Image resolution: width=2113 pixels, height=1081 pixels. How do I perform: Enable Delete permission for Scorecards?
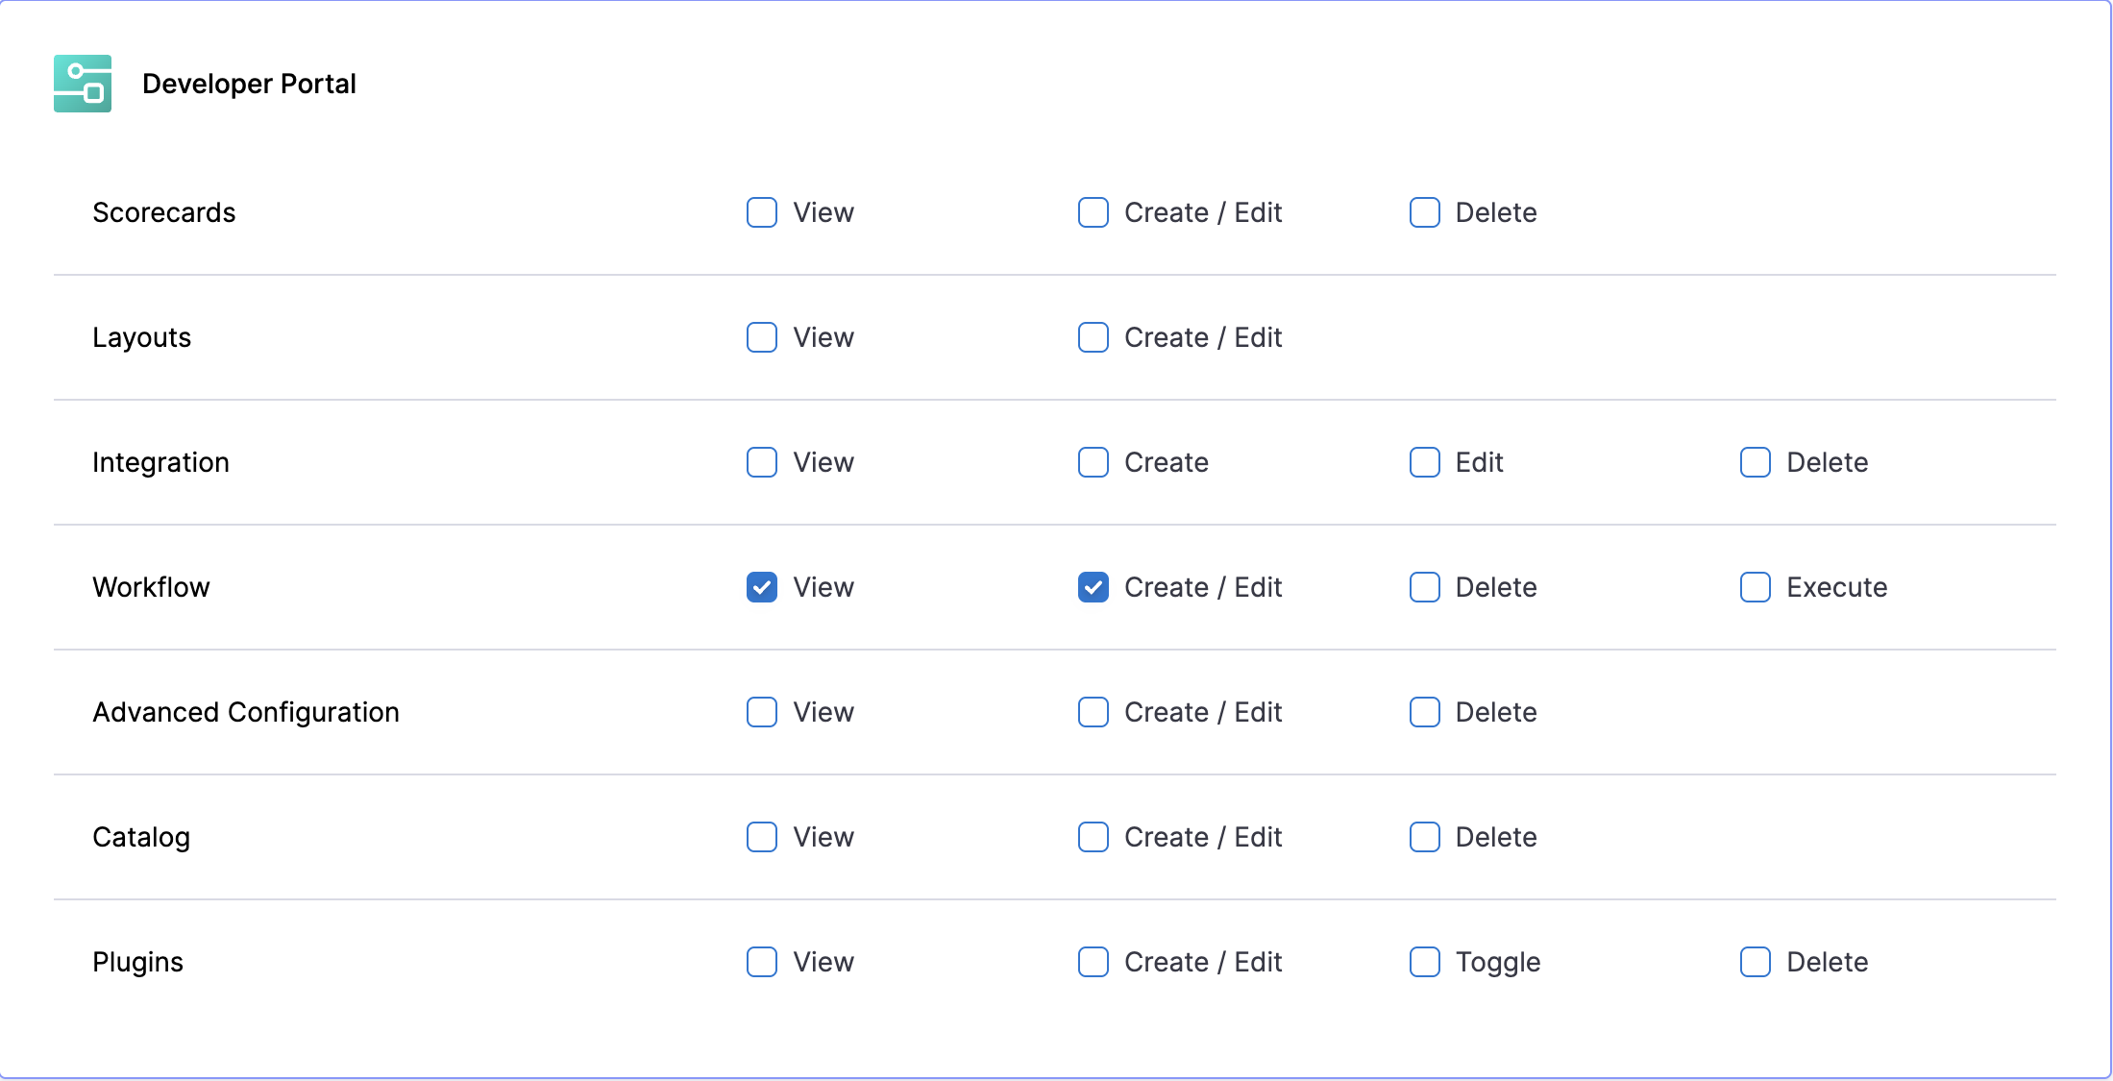point(1425,212)
